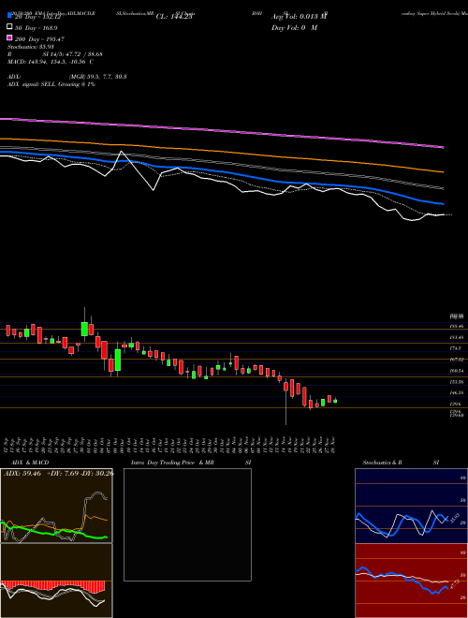Click the 'Stochastics & R' panel title
The height and width of the screenshot is (618, 468).
(x=383, y=463)
